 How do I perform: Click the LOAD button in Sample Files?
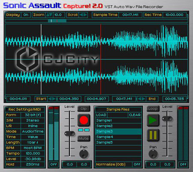pos(101,115)
